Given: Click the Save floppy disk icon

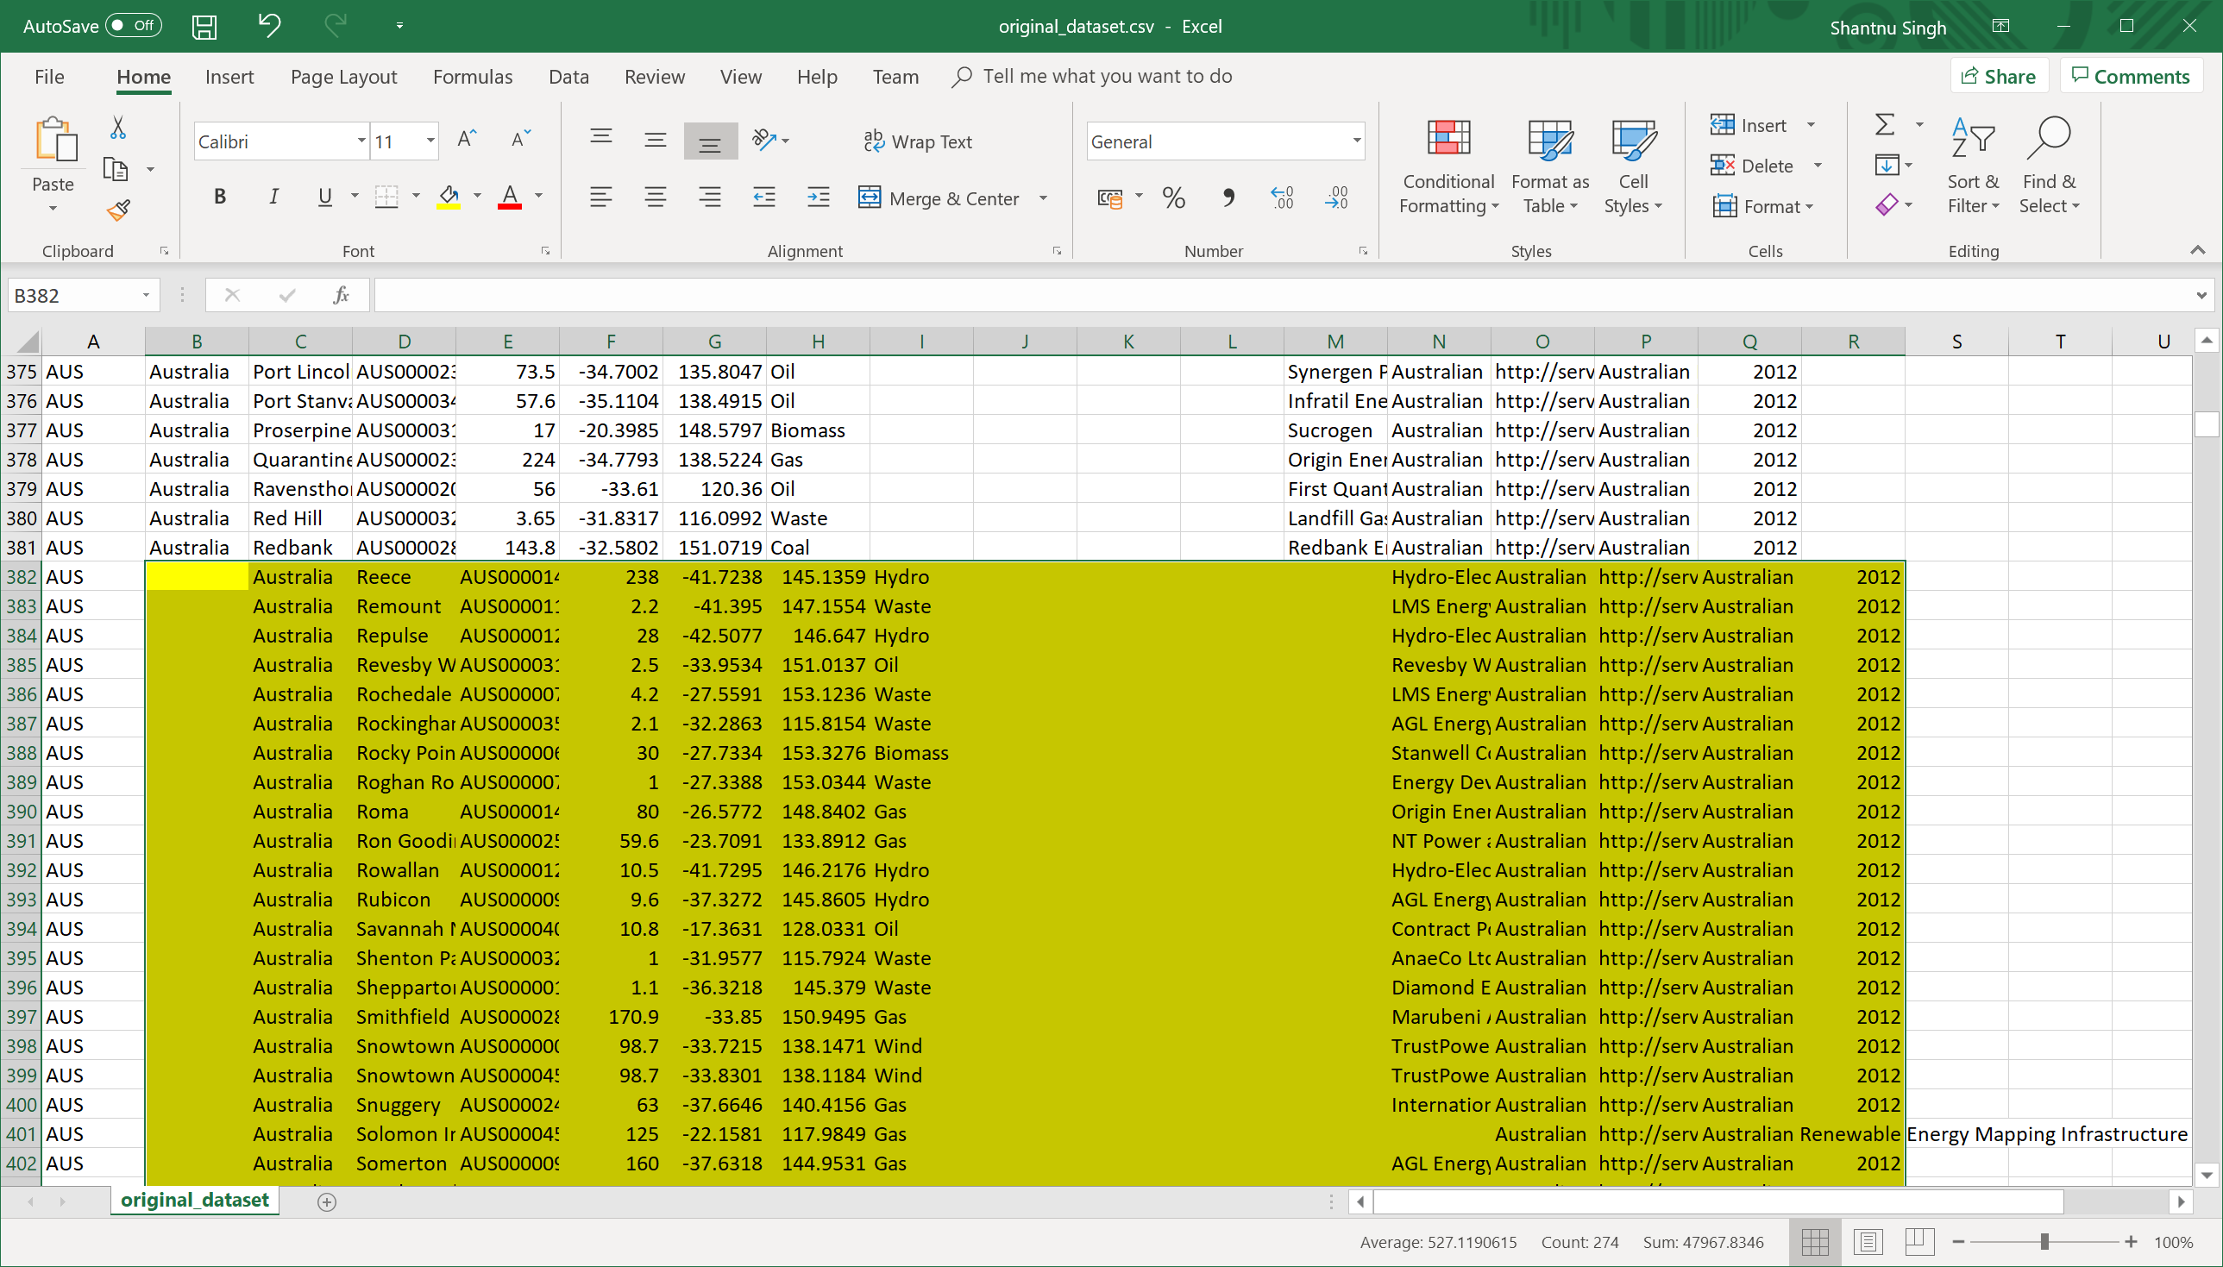Looking at the screenshot, I should coord(204,26).
